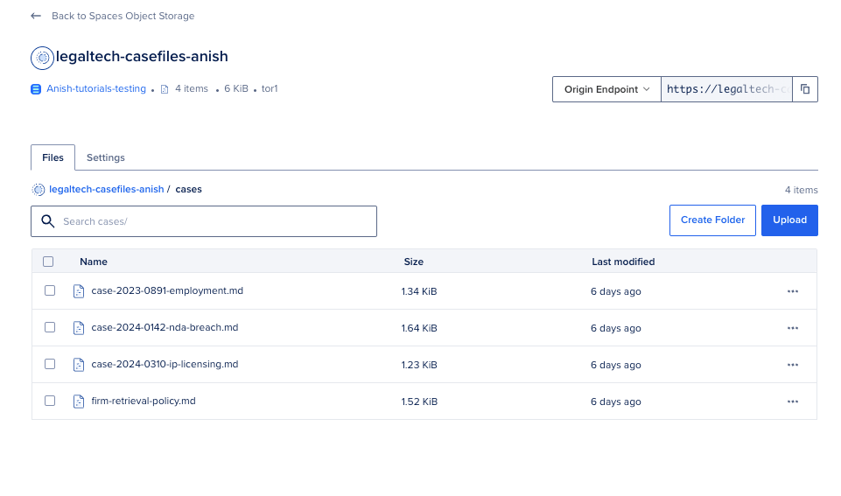Click the items file icon in header
This screenshot has width=841, height=496.
165,89
